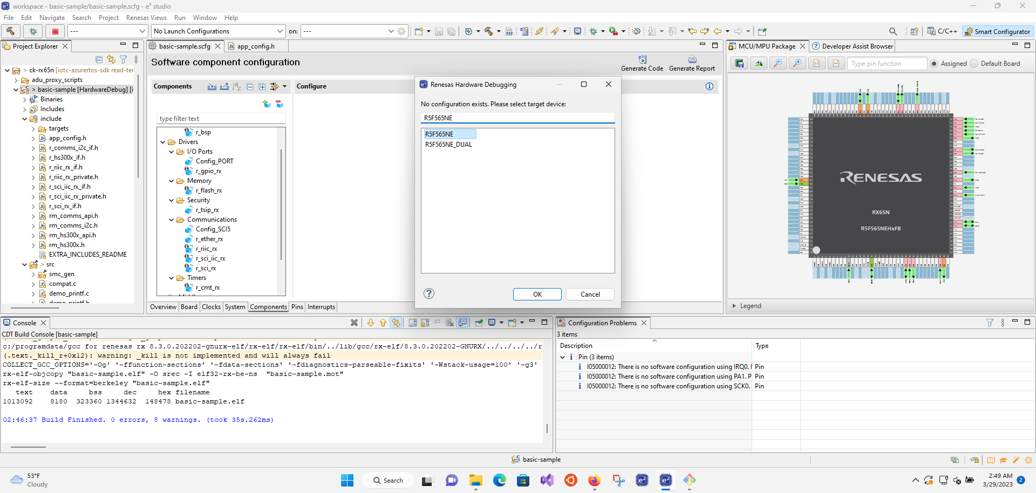
Task: Collapse the Memory folder in Components tree
Action: (172, 181)
